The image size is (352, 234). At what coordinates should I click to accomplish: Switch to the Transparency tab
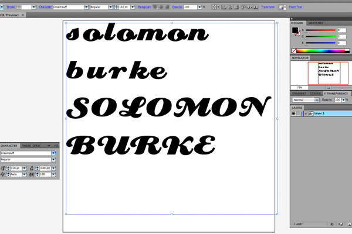[336, 94]
